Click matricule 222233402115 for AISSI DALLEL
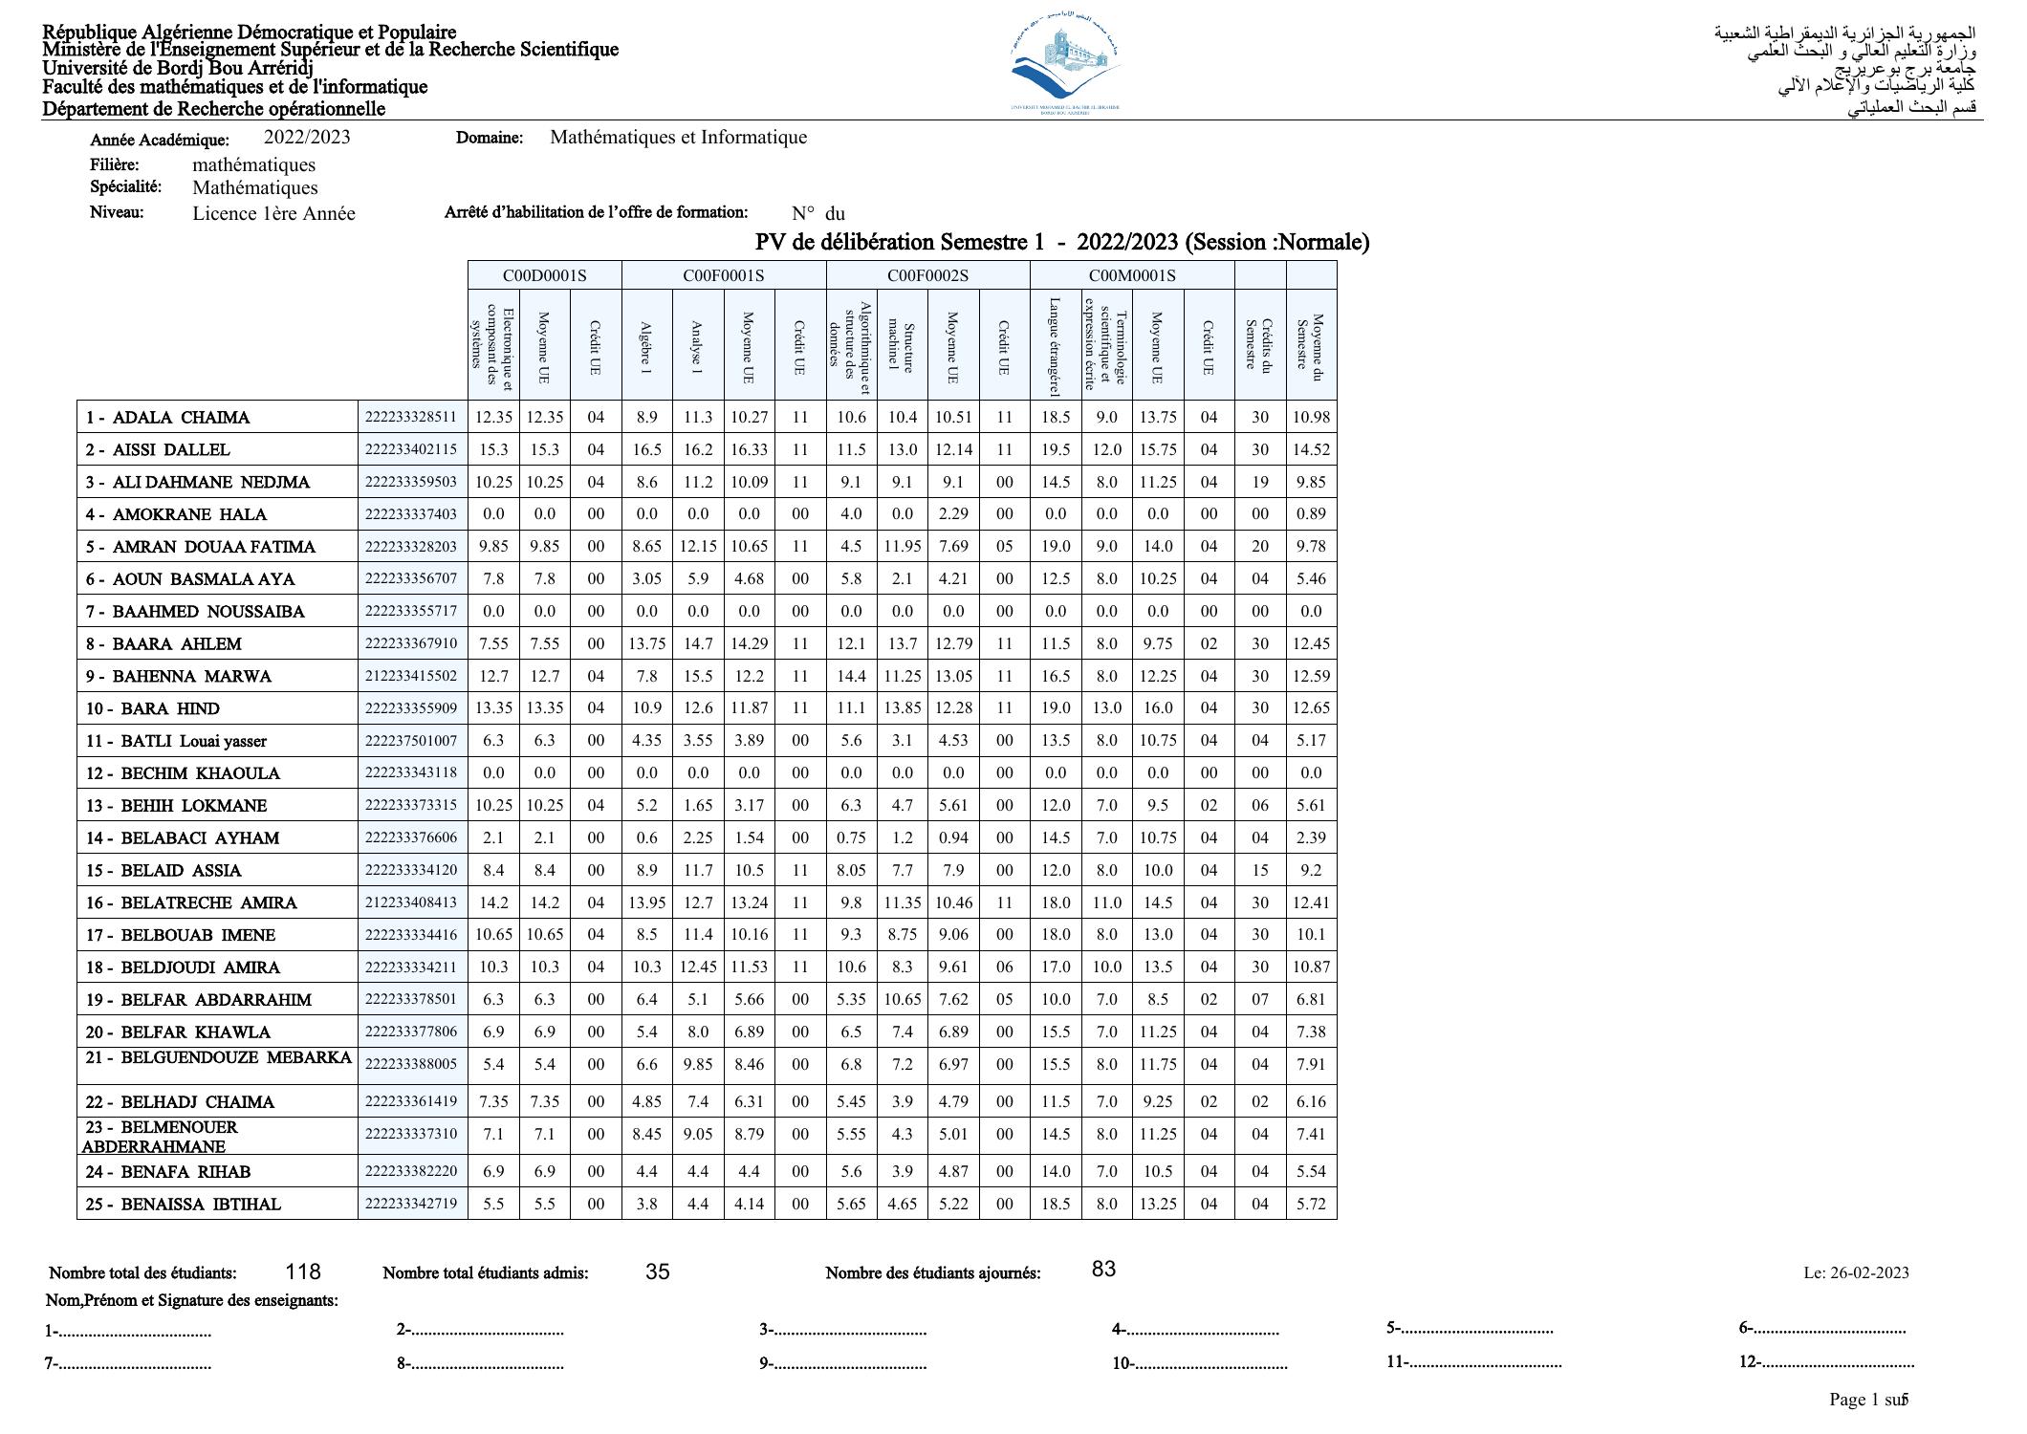Image resolution: width=2027 pixels, height=1434 pixels. (x=411, y=449)
